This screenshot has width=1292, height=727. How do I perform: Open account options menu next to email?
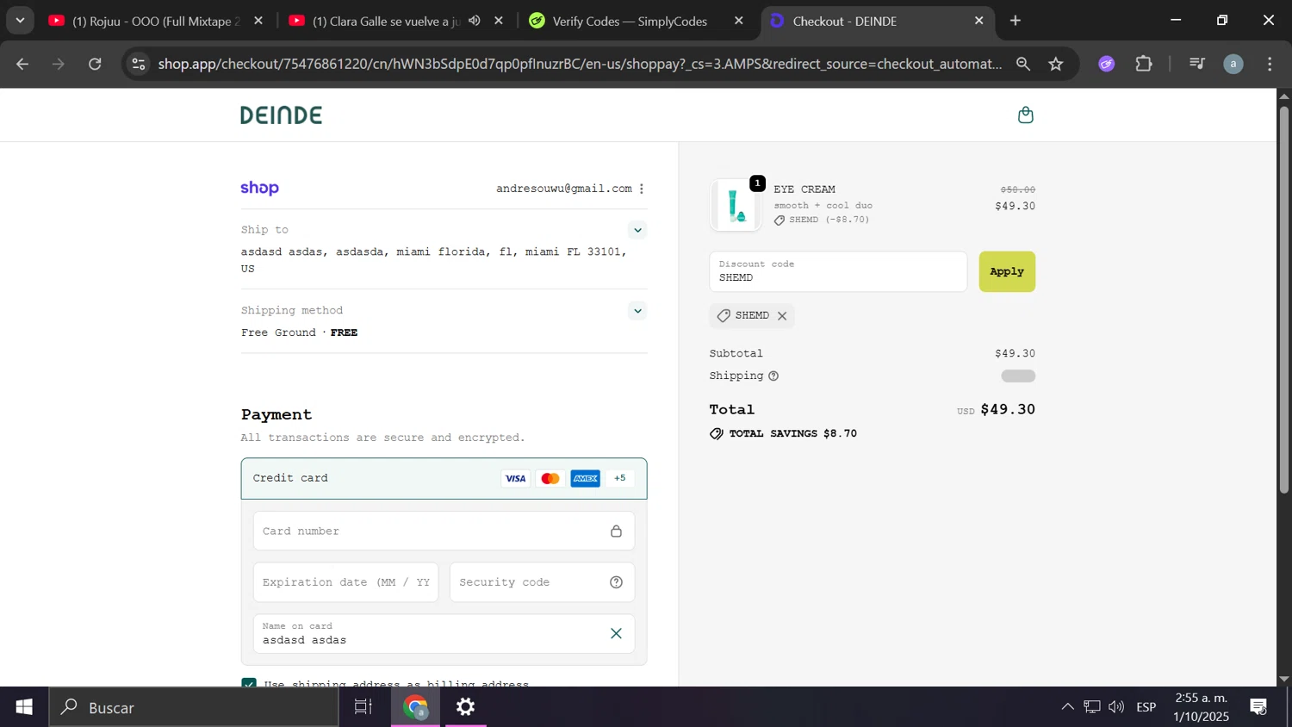point(642,189)
